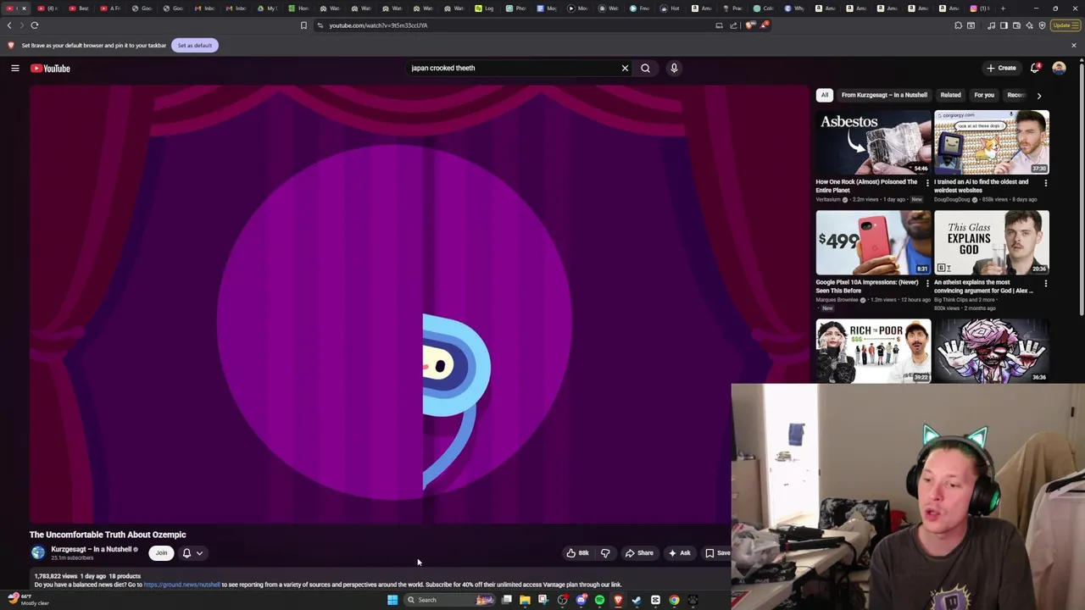
Task: Open 'How One Rock (Almost) Poisoned The Entire Planet' title
Action: (866, 186)
